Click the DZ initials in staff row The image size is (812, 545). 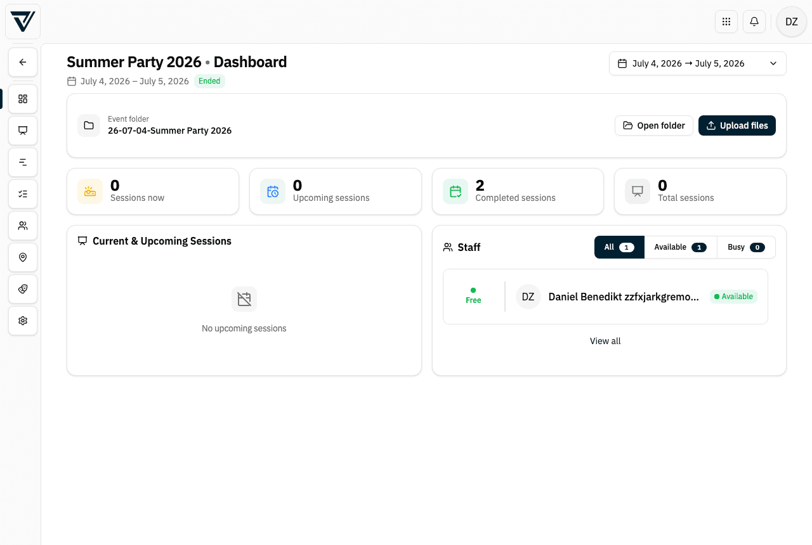point(528,297)
